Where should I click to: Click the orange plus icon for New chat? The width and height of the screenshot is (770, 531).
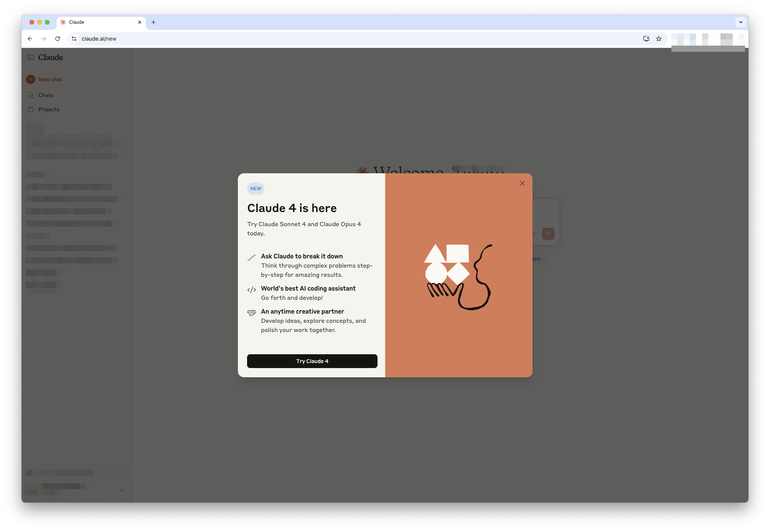[x=31, y=79]
